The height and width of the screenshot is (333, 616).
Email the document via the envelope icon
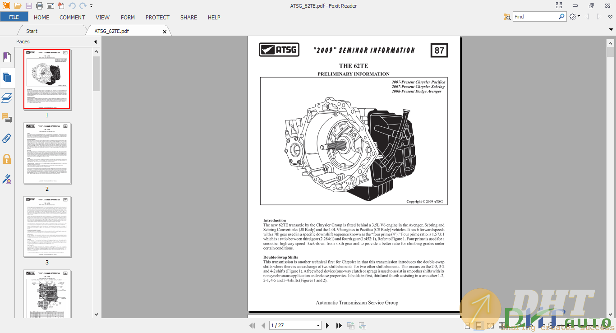coord(50,6)
